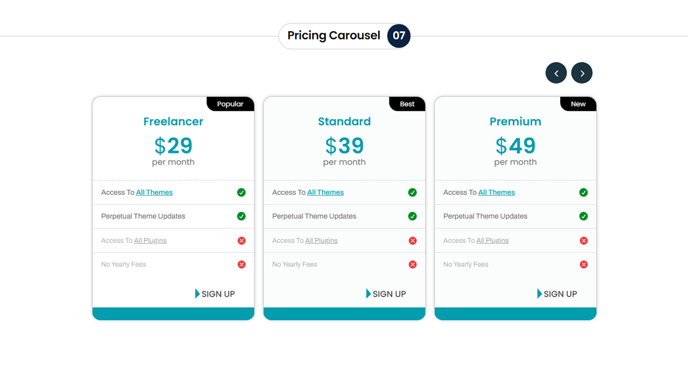Click the Popular badge on Freelancer card
The image size is (688, 384).
[230, 104]
